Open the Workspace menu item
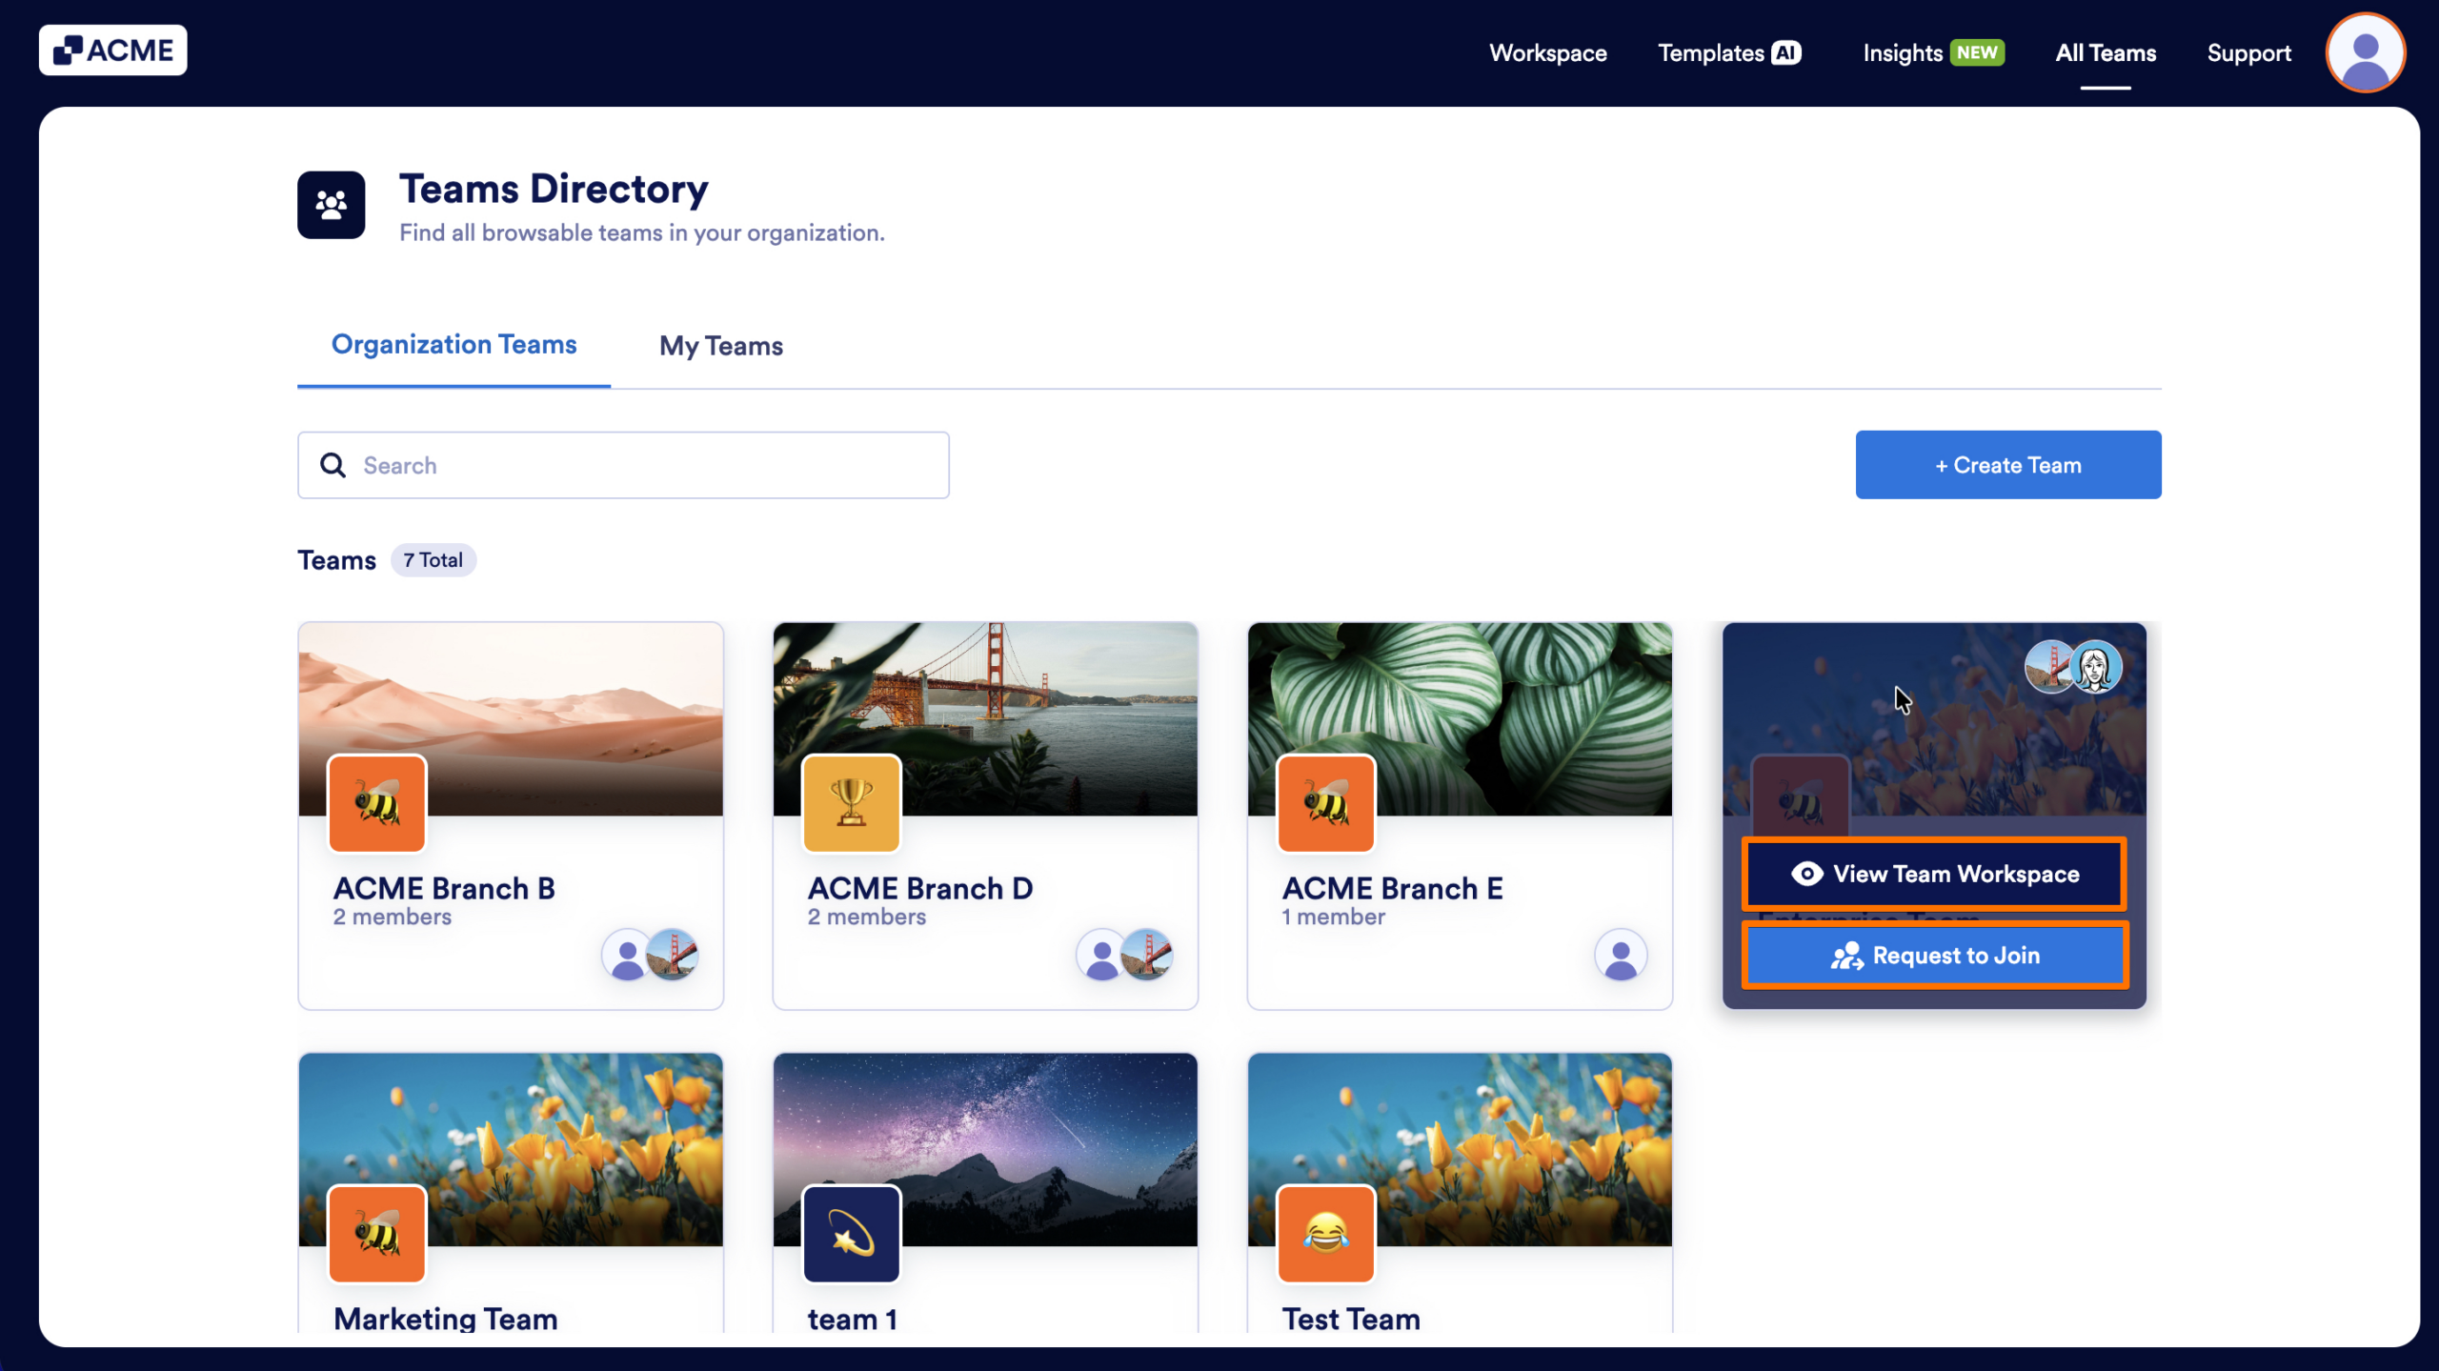2439x1371 pixels. coord(1548,53)
